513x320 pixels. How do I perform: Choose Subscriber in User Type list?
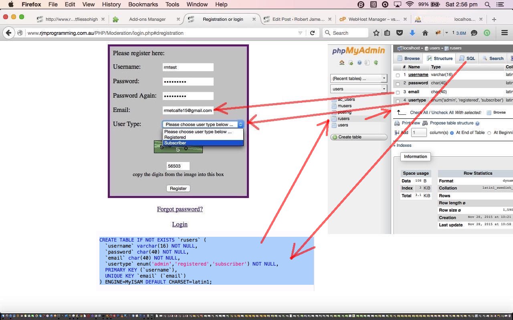[203, 143]
